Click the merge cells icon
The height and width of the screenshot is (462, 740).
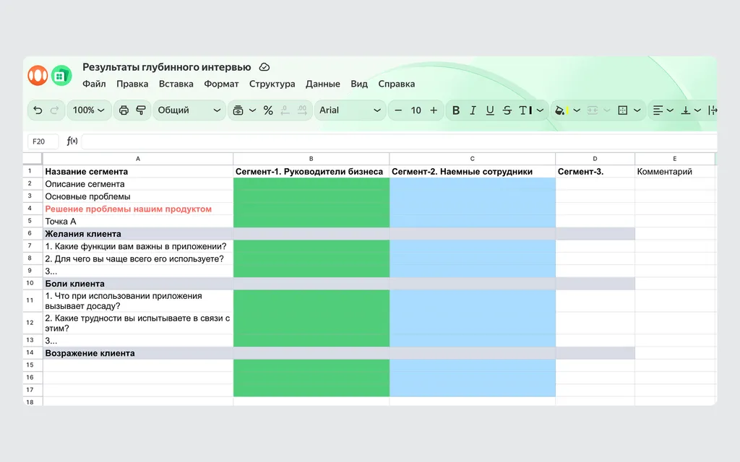pyautogui.click(x=593, y=110)
